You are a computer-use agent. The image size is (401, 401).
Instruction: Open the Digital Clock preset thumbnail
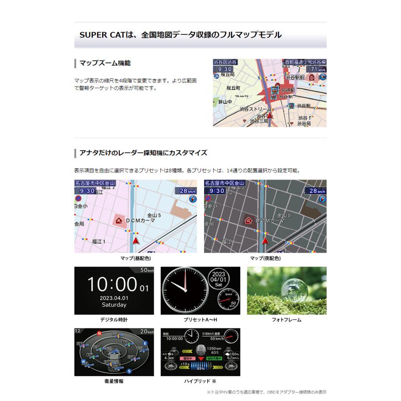[114, 291]
